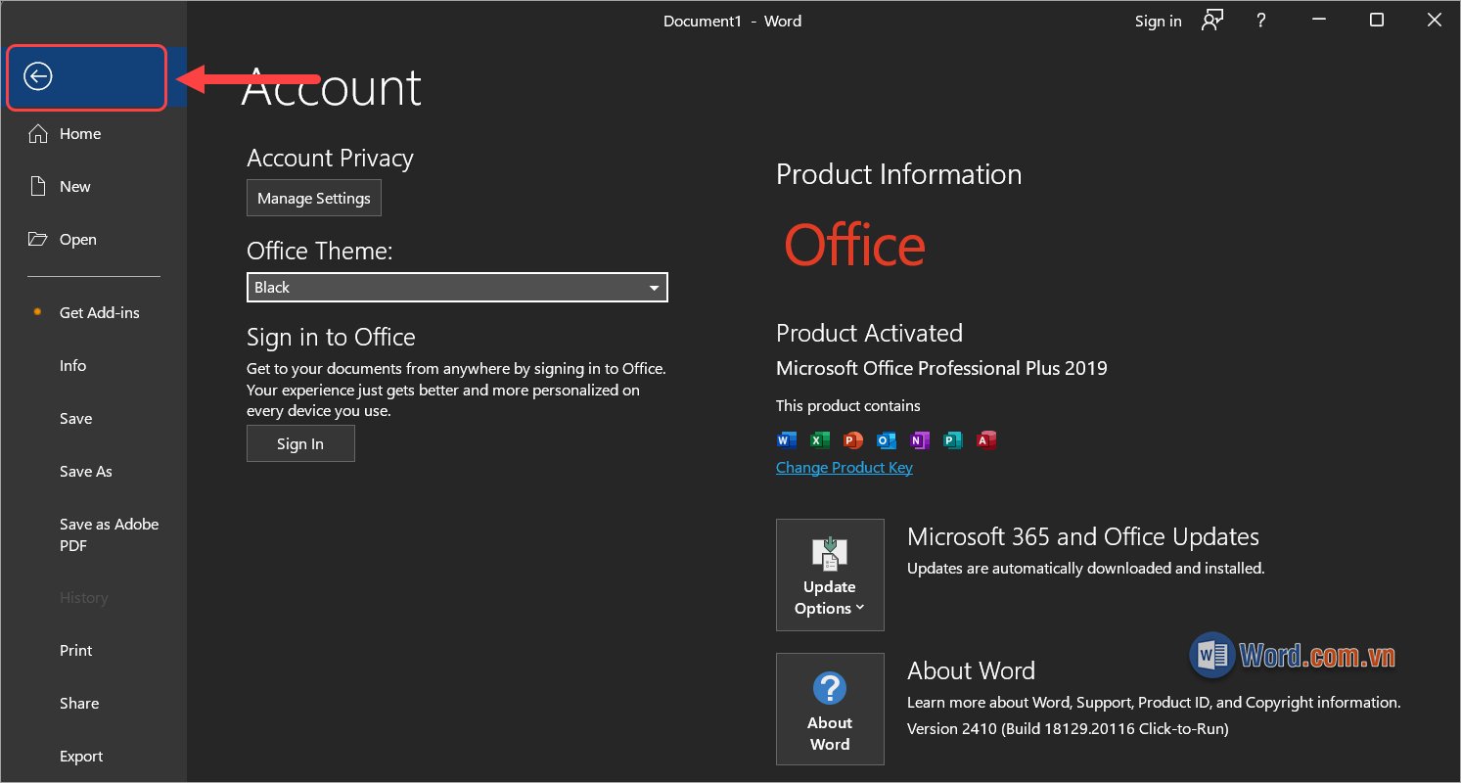The width and height of the screenshot is (1461, 783).
Task: Click the Word product icon
Action: click(786, 440)
